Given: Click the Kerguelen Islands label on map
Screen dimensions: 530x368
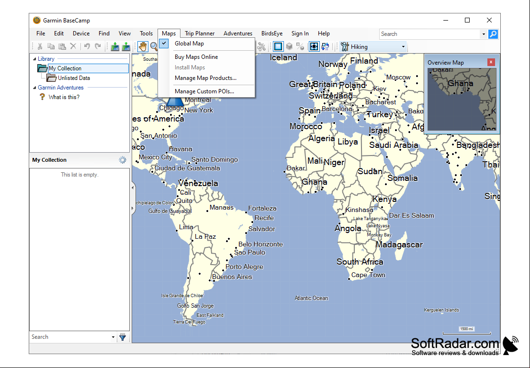Looking at the screenshot, I should click(x=441, y=310).
